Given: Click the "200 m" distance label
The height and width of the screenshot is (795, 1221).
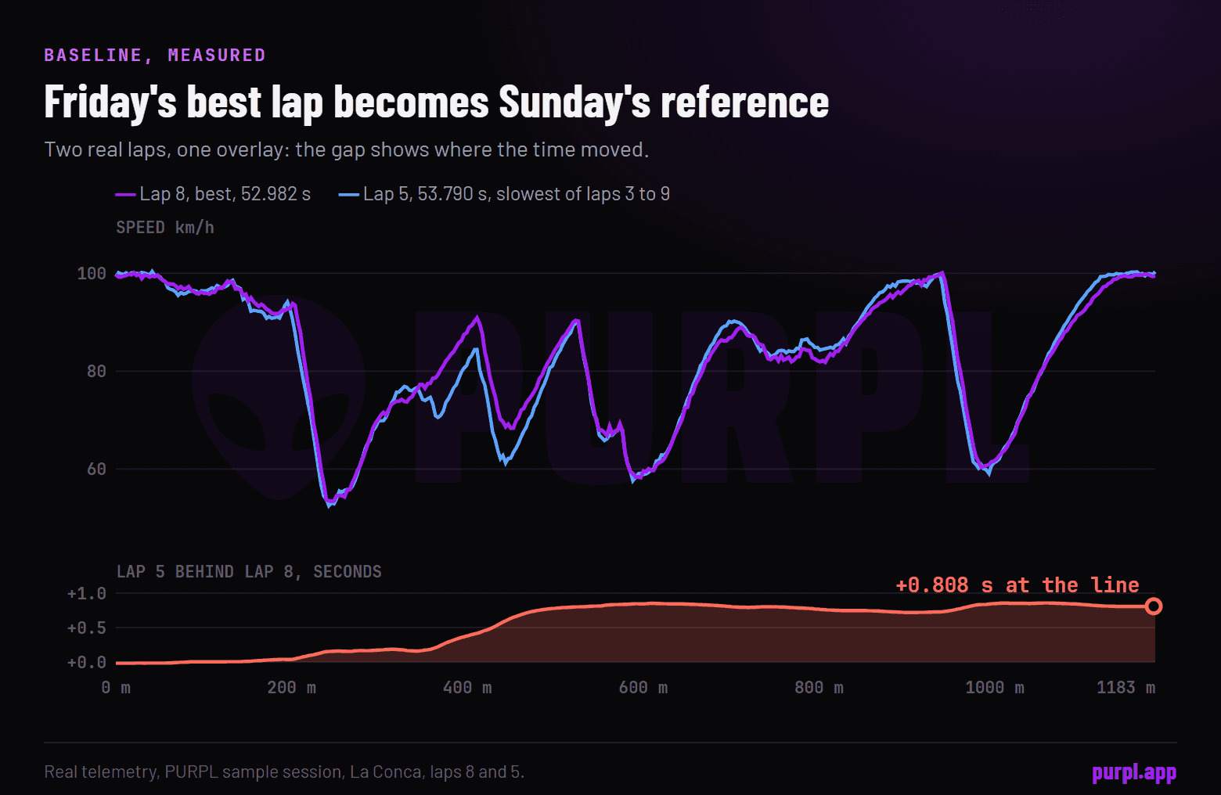Looking at the screenshot, I should point(292,688).
